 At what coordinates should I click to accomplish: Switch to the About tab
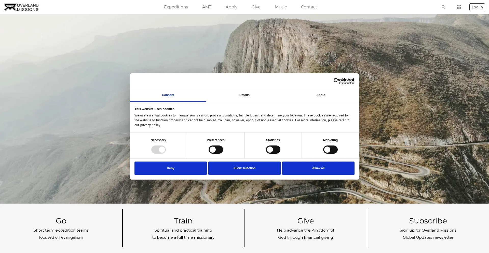coord(321,95)
